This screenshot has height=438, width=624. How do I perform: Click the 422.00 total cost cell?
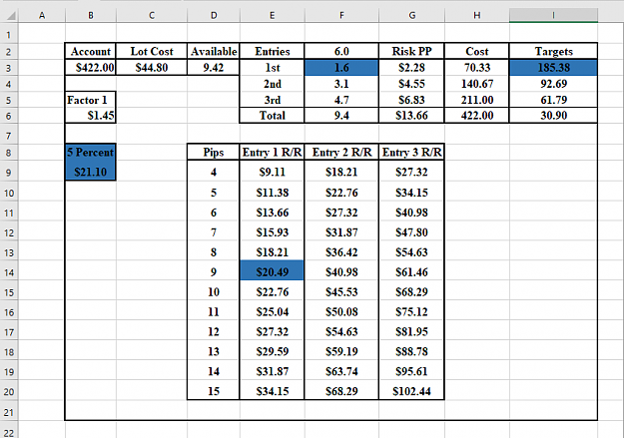(x=477, y=116)
